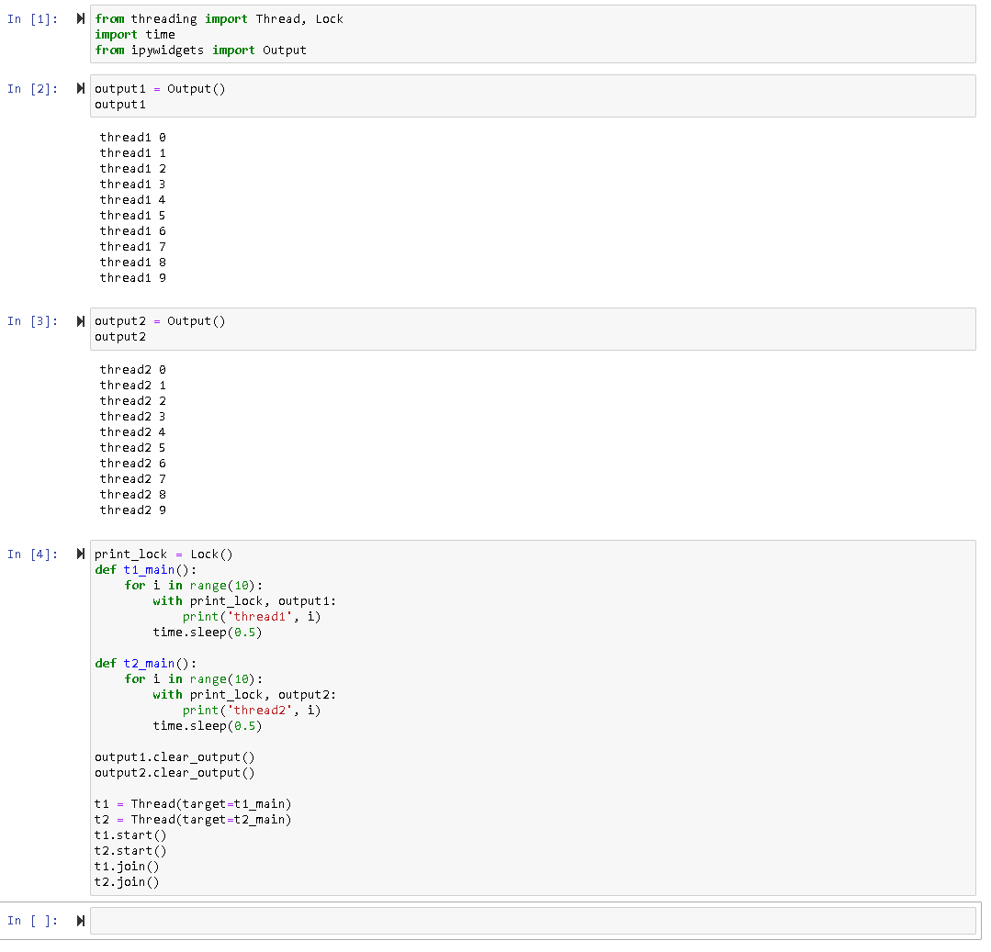
Task: Click the empty In [ ] prompt
Action: click(x=32, y=921)
